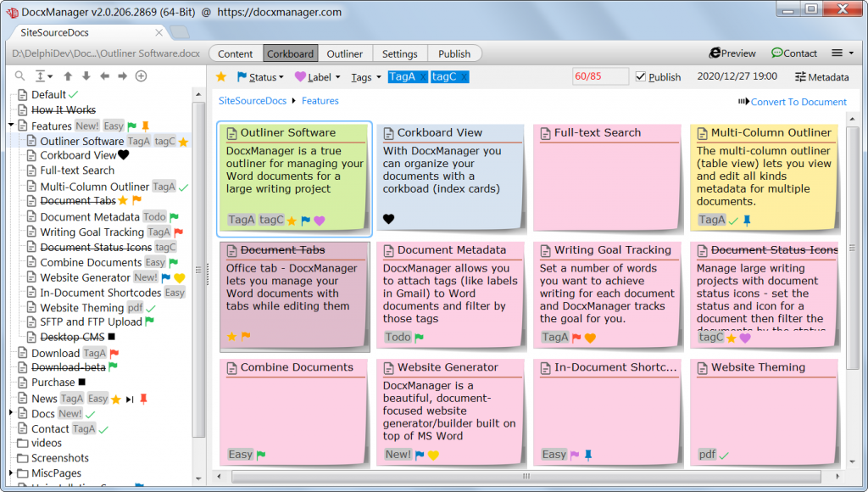
Task: Open the Publish tab
Action: click(454, 53)
